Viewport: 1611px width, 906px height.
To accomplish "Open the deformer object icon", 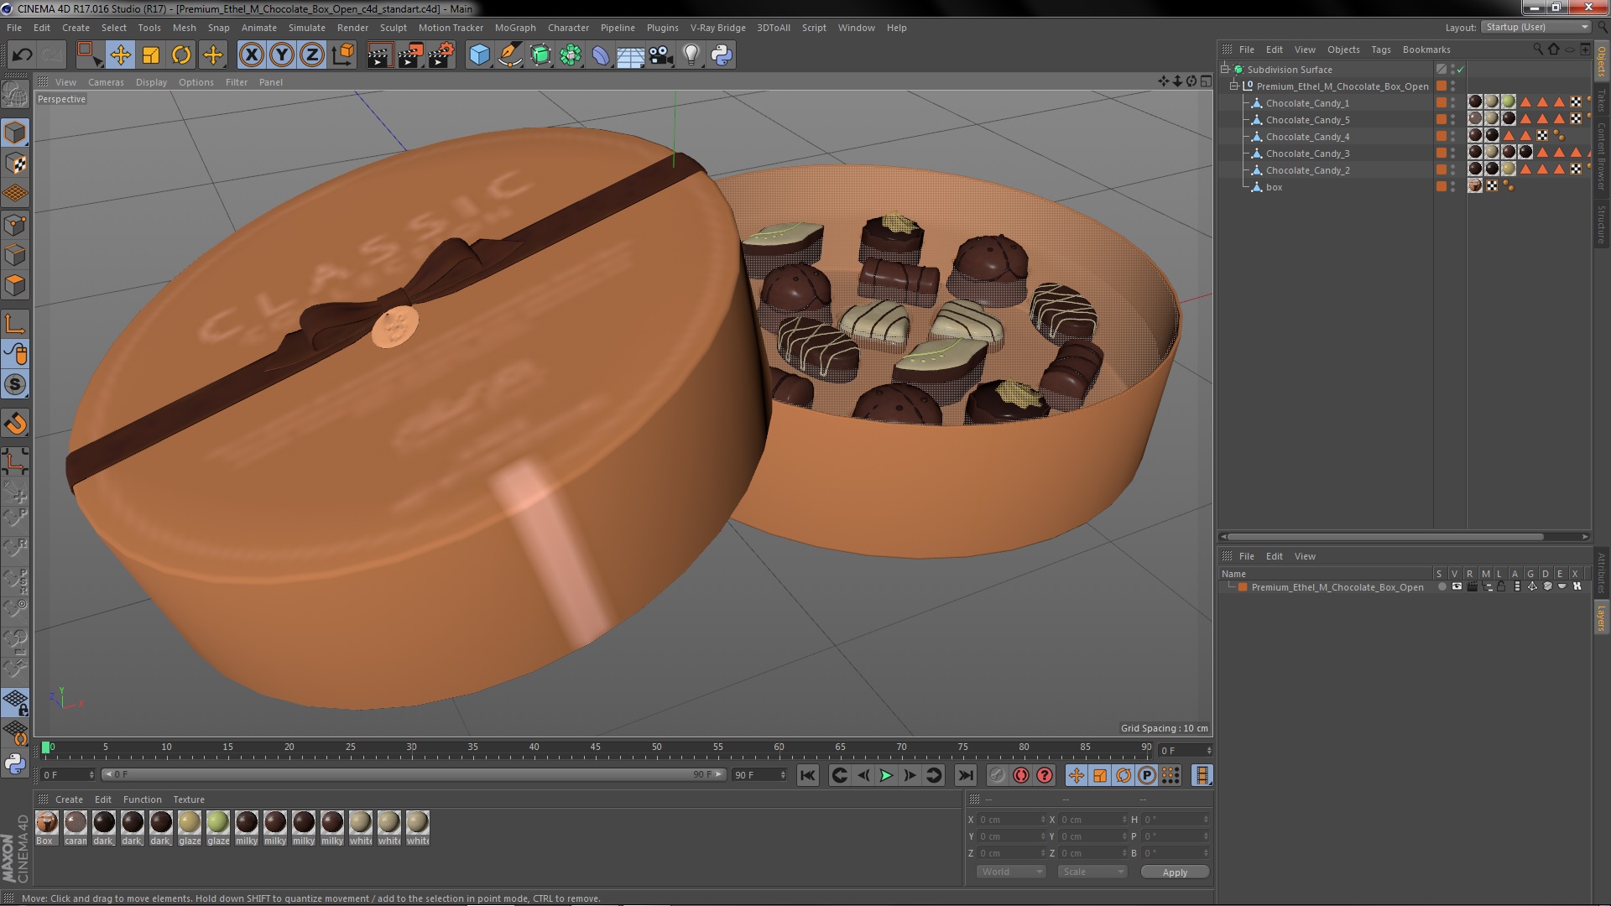I will 601,55.
